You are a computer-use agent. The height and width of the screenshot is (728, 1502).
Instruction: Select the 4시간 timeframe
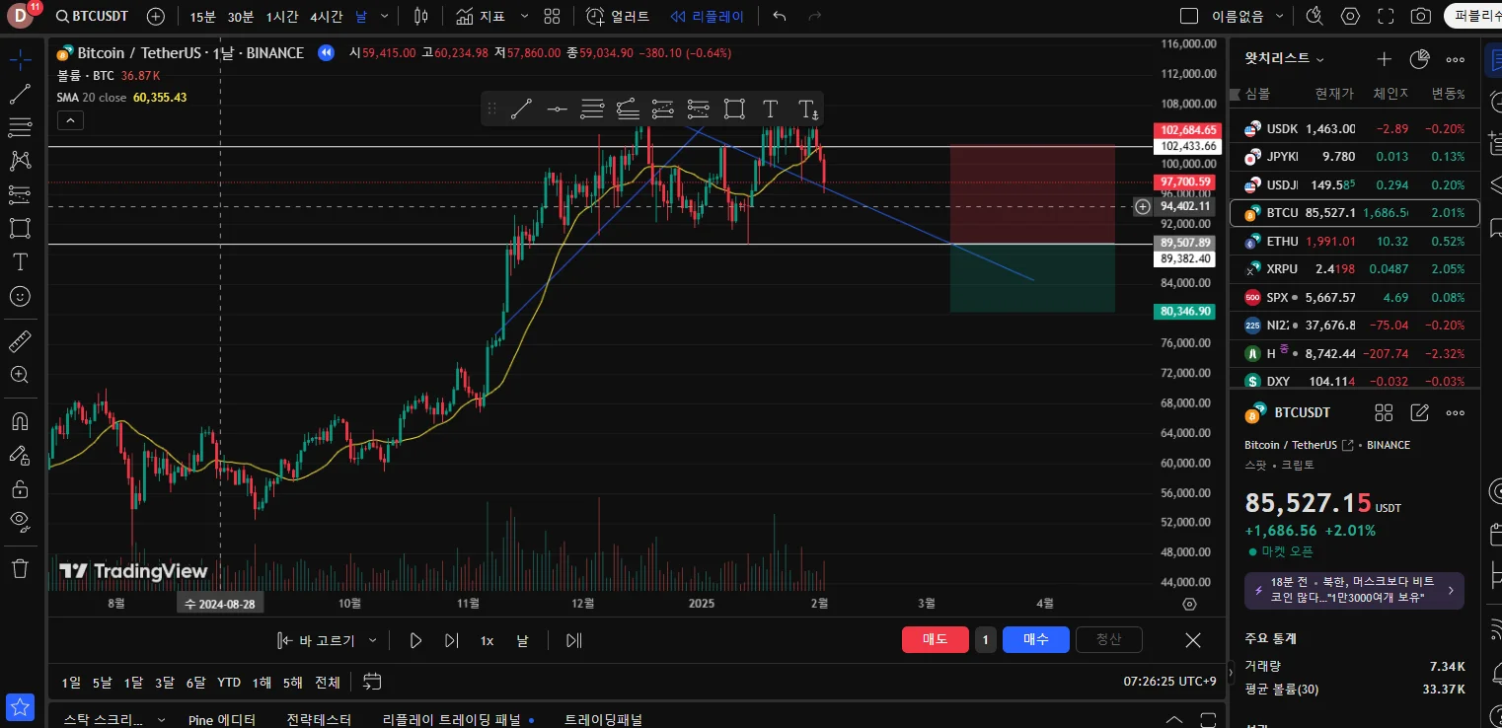point(327,17)
